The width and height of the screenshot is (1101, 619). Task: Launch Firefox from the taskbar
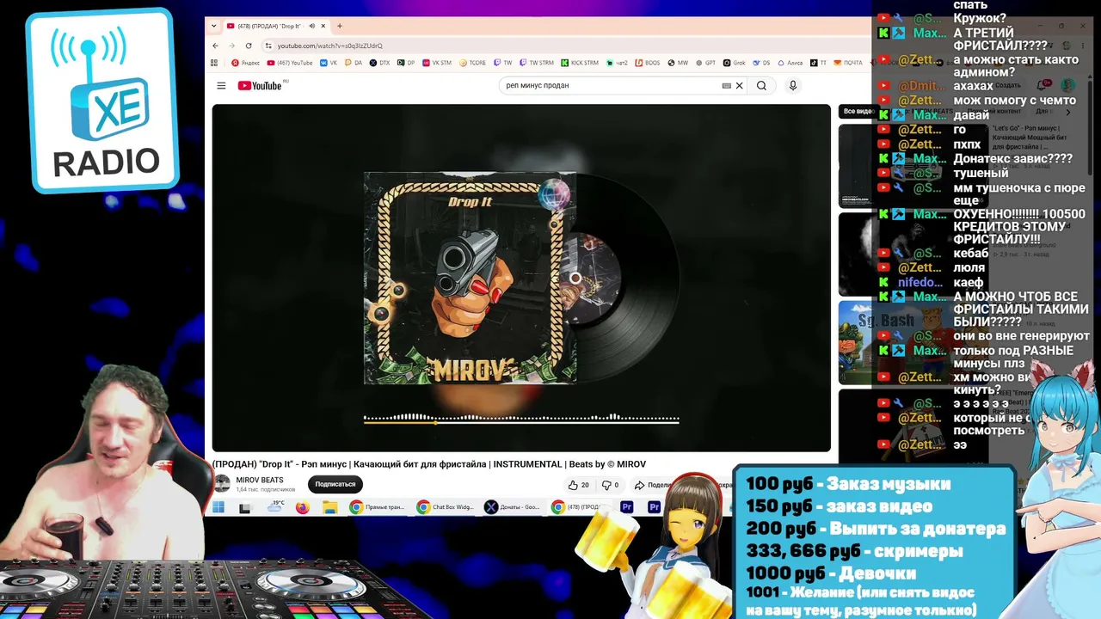click(302, 507)
